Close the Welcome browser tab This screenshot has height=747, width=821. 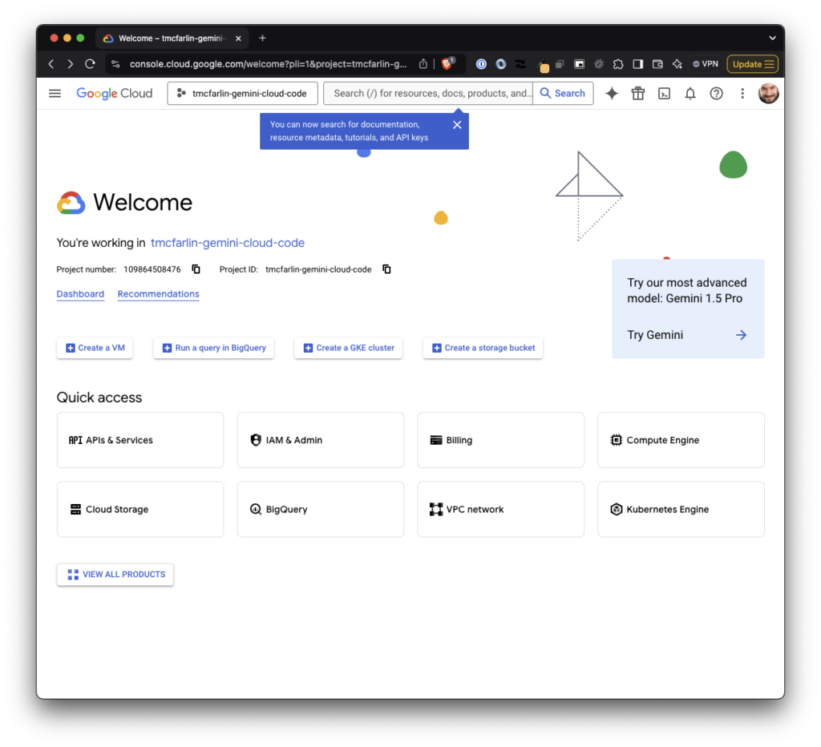pos(238,38)
